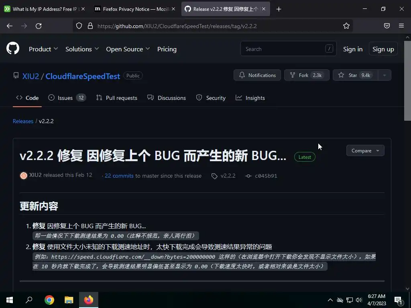Open Firefox tracking protection shield icon

(79, 26)
